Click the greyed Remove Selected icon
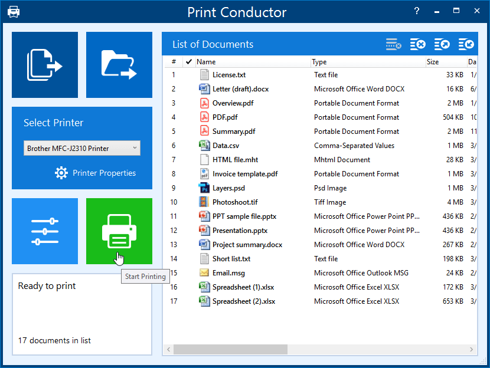Viewport: 490px width, 368px height. (394, 44)
